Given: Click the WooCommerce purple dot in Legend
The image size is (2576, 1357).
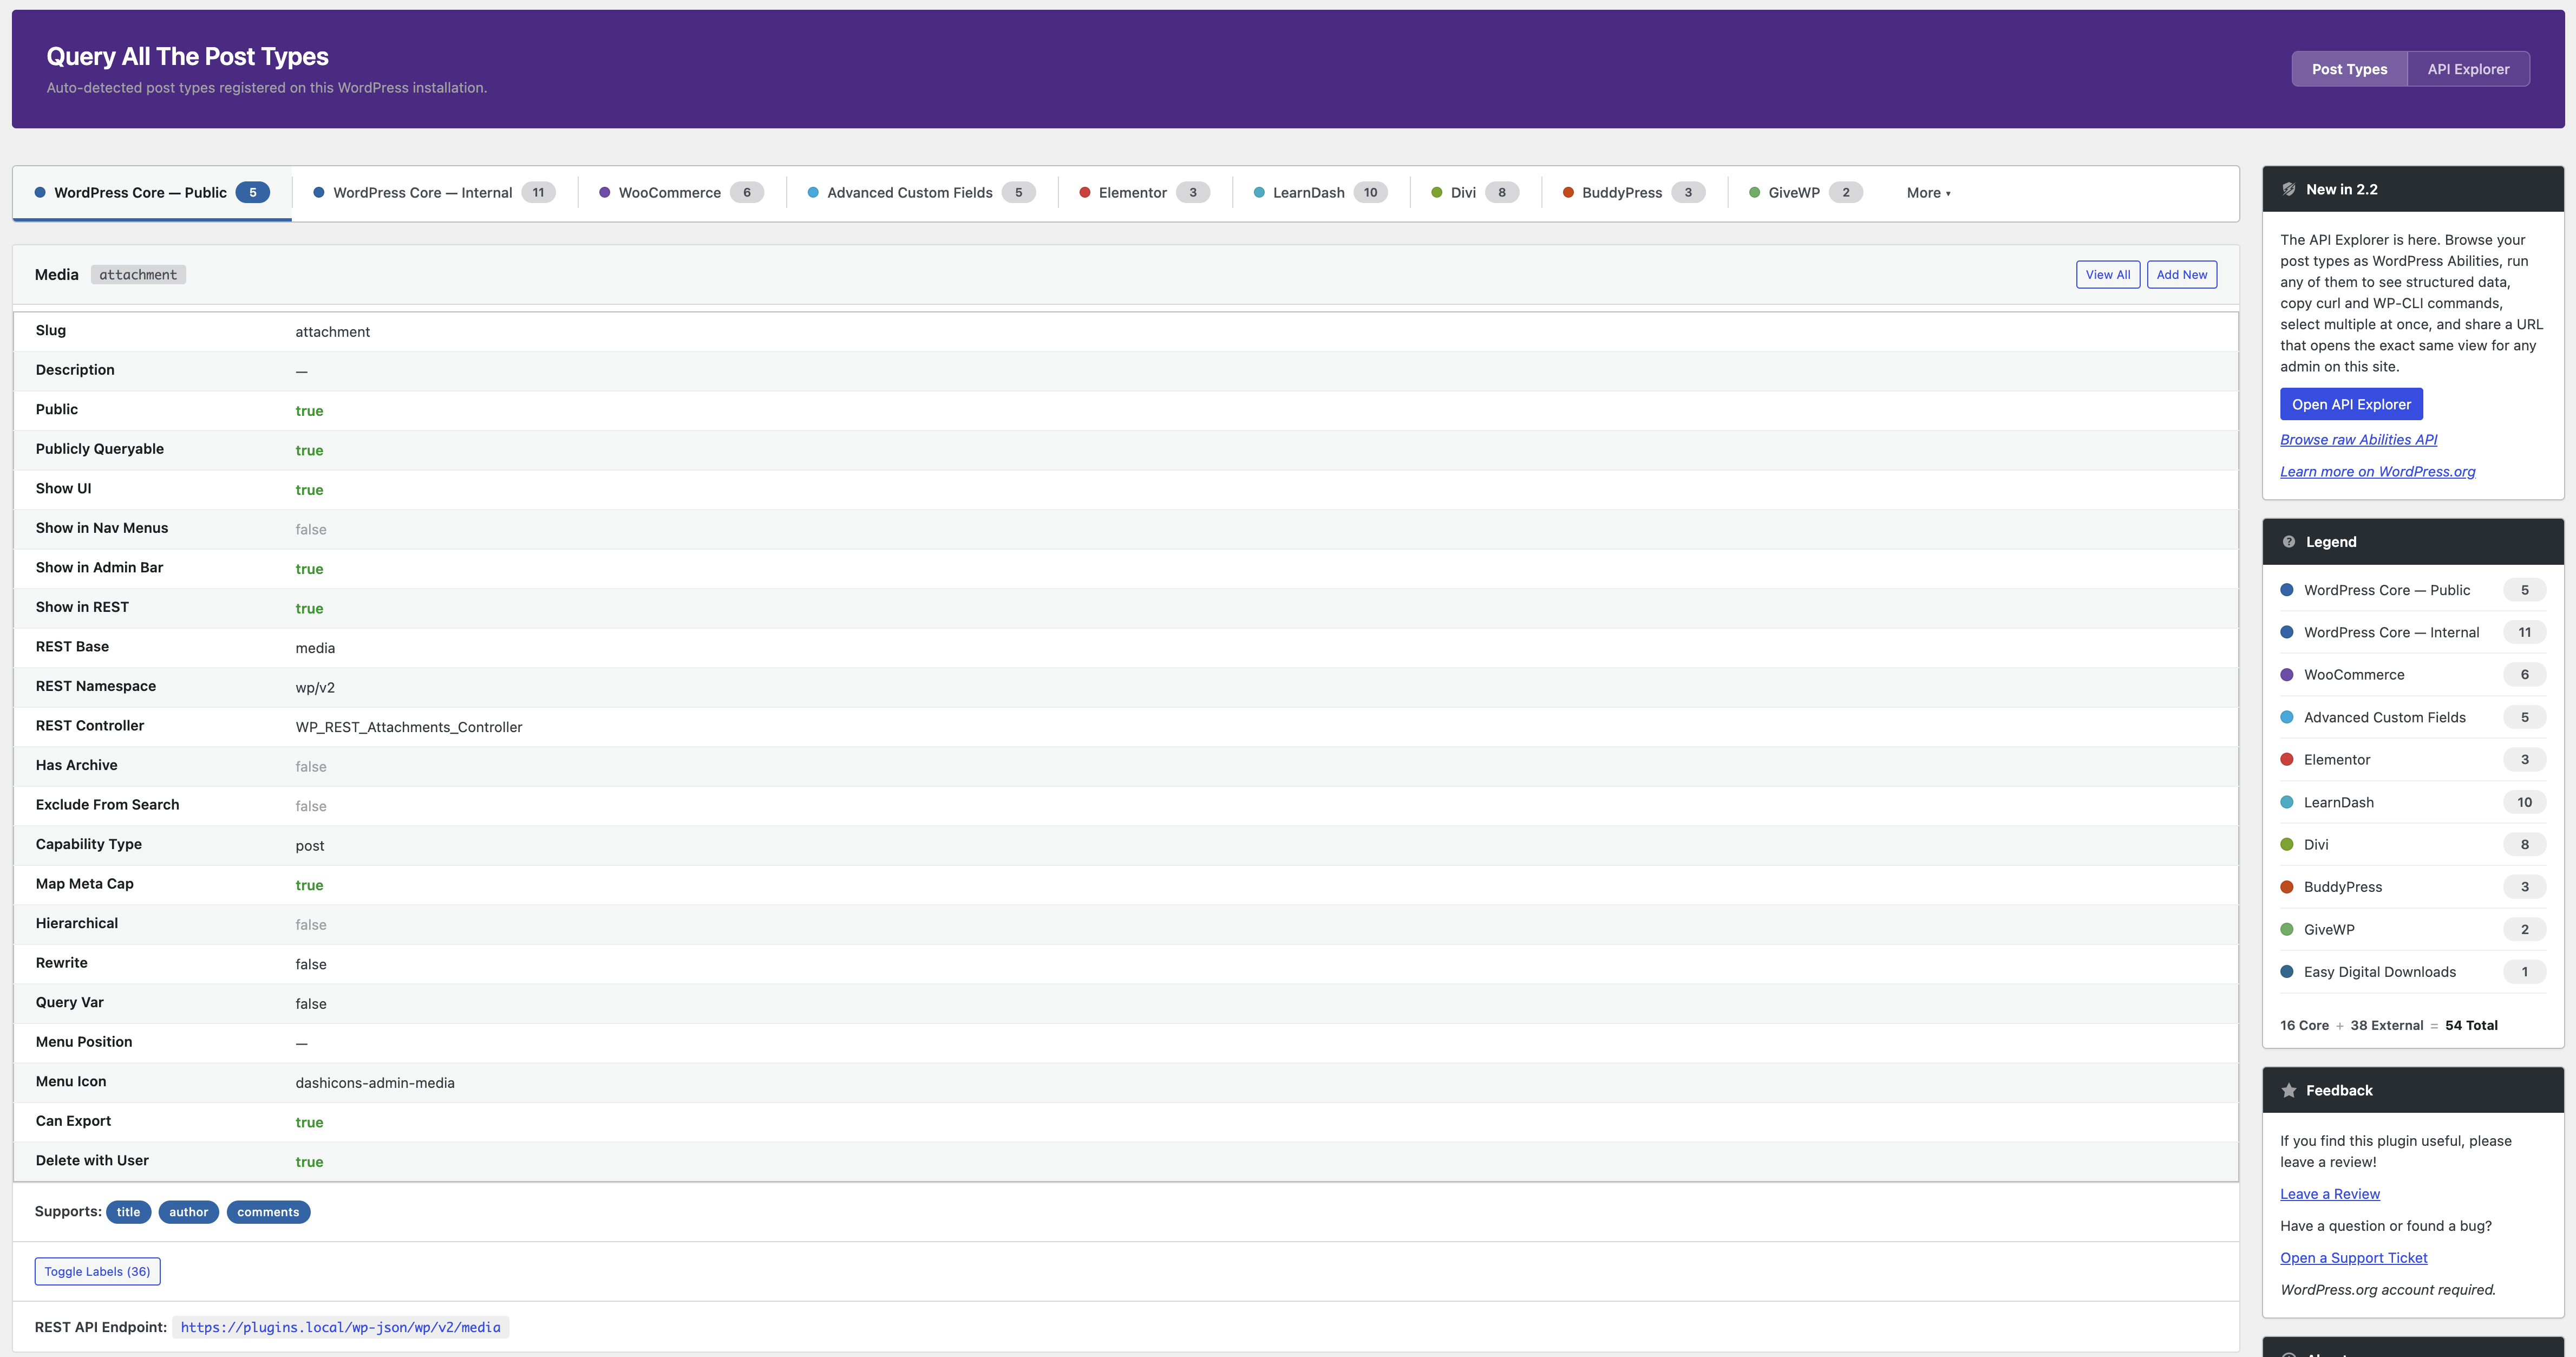Looking at the screenshot, I should click(x=2286, y=675).
